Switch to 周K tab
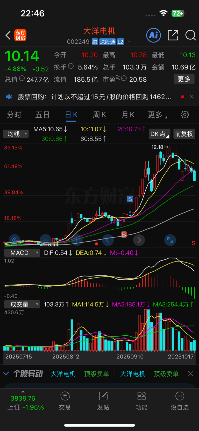The height and width of the screenshot is (431, 199). click(x=99, y=115)
